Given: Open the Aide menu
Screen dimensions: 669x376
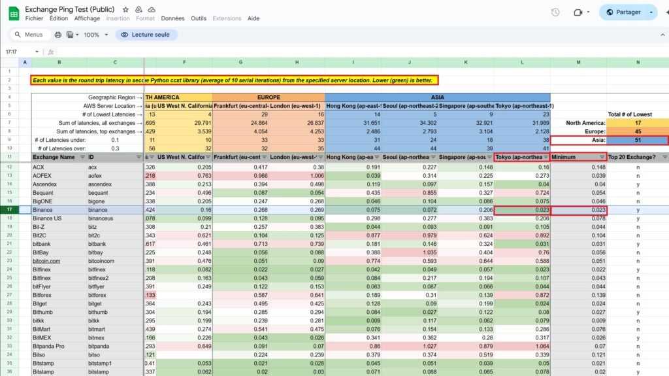Looking at the screenshot, I should pos(253,18).
